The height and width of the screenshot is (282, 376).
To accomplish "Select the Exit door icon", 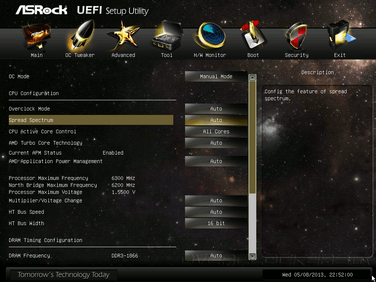I will point(340,36).
